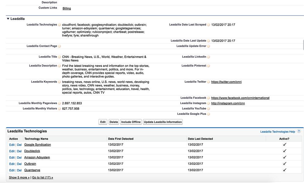The image size is (304, 183).
Task: Click the Edit button above the related list
Action: tap(103, 122)
